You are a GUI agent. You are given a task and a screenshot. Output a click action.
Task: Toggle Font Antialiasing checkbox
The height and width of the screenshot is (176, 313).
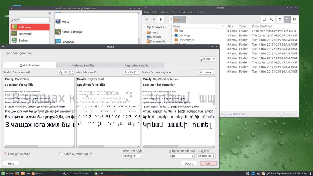click(5, 154)
